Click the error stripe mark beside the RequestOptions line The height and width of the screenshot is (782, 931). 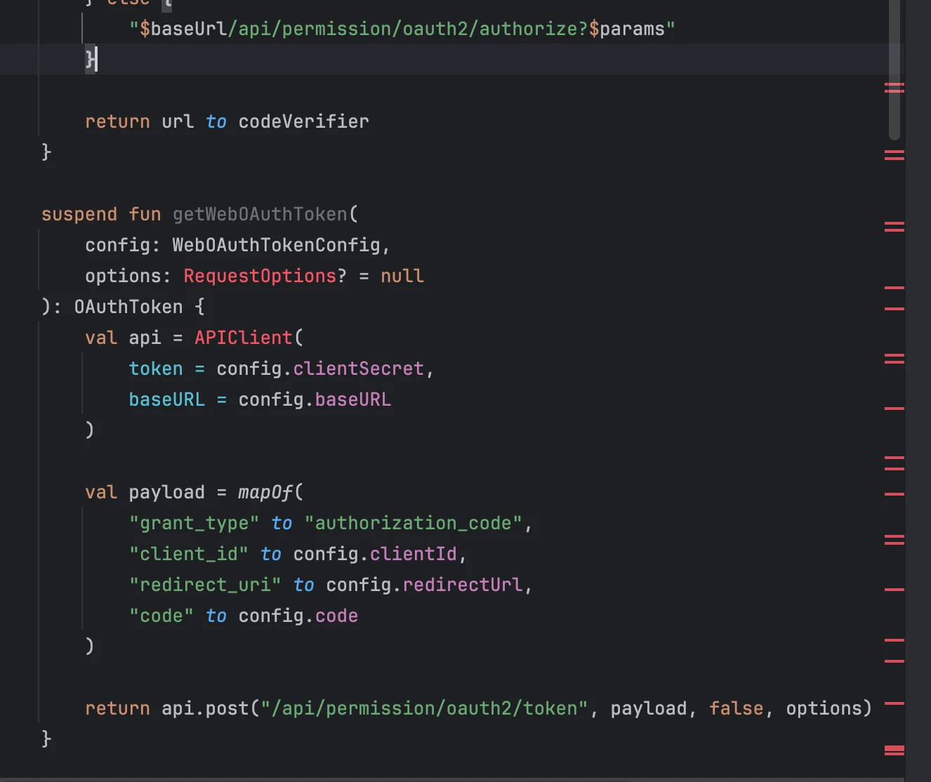pos(894,288)
